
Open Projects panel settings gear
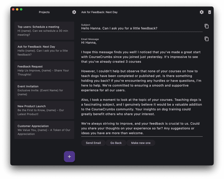(74, 12)
